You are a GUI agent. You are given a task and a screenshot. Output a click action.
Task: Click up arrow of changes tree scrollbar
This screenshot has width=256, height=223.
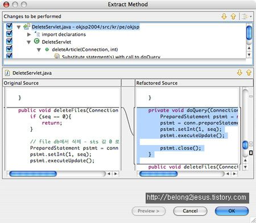point(249,48)
